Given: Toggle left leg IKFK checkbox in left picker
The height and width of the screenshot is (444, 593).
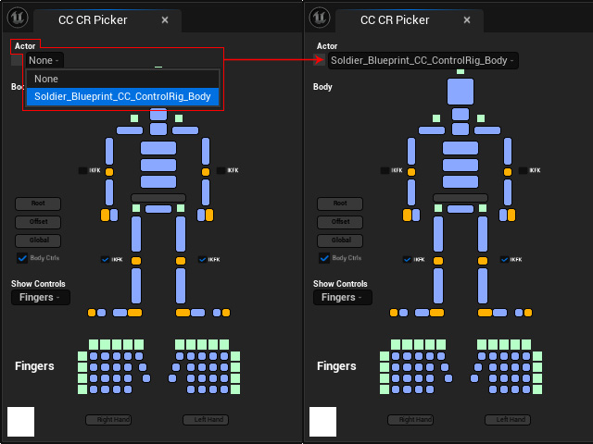Looking at the screenshot, I should [x=202, y=259].
